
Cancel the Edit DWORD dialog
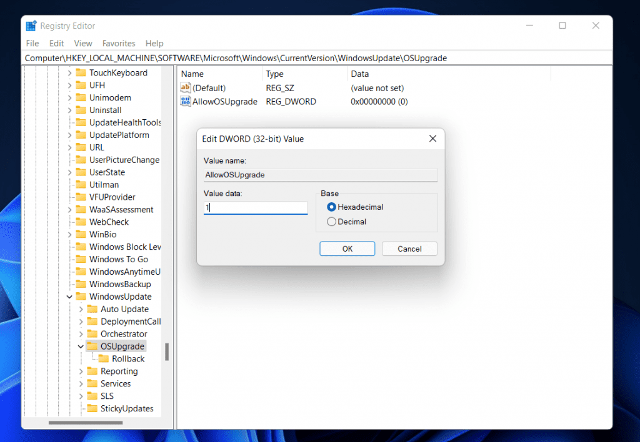click(409, 248)
